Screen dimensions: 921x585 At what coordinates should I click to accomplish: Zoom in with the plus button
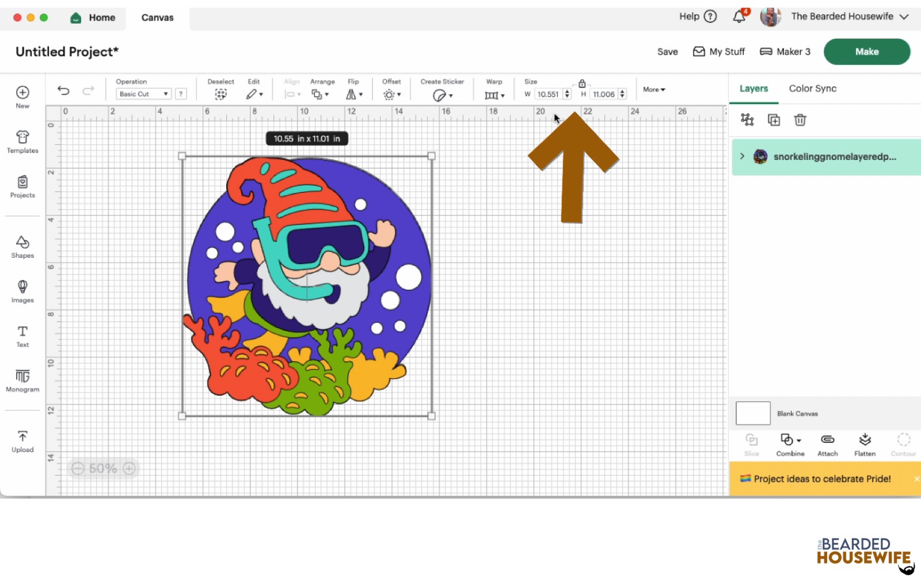pos(129,469)
